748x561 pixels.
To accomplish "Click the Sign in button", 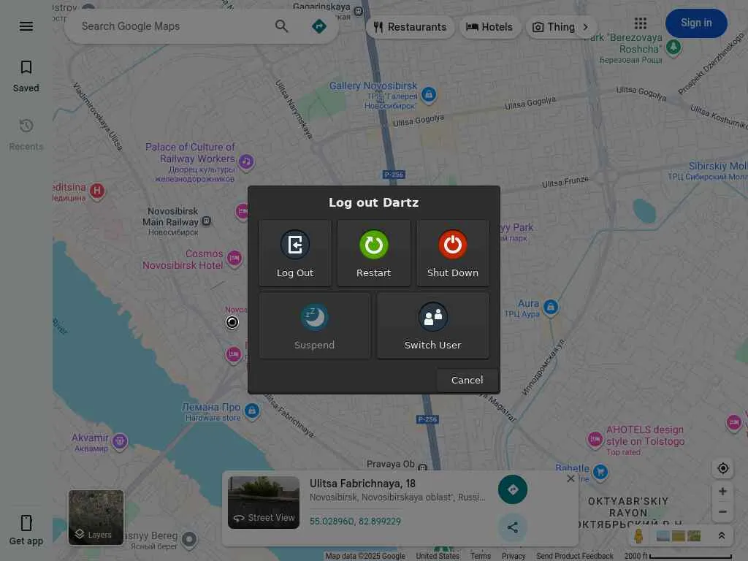I will (x=696, y=23).
